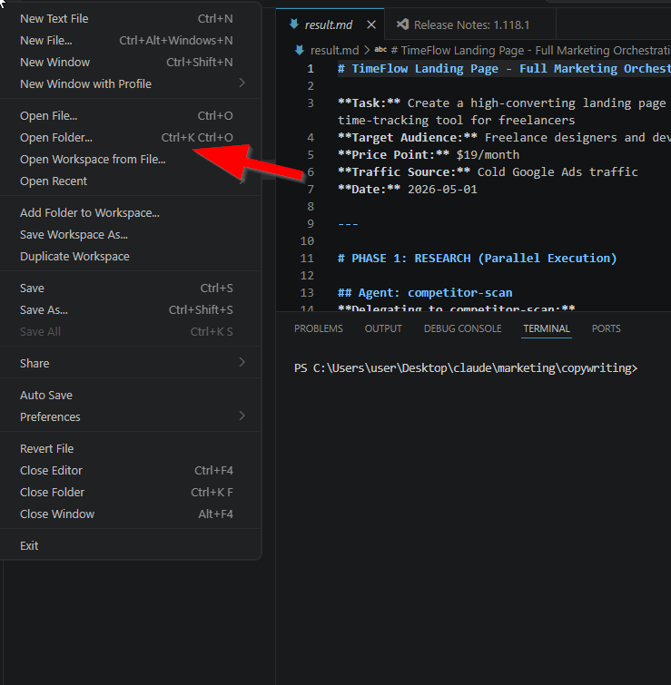Click the abc symbol icon in breadcrumb
Screen dimensions: 671x685
(x=380, y=50)
